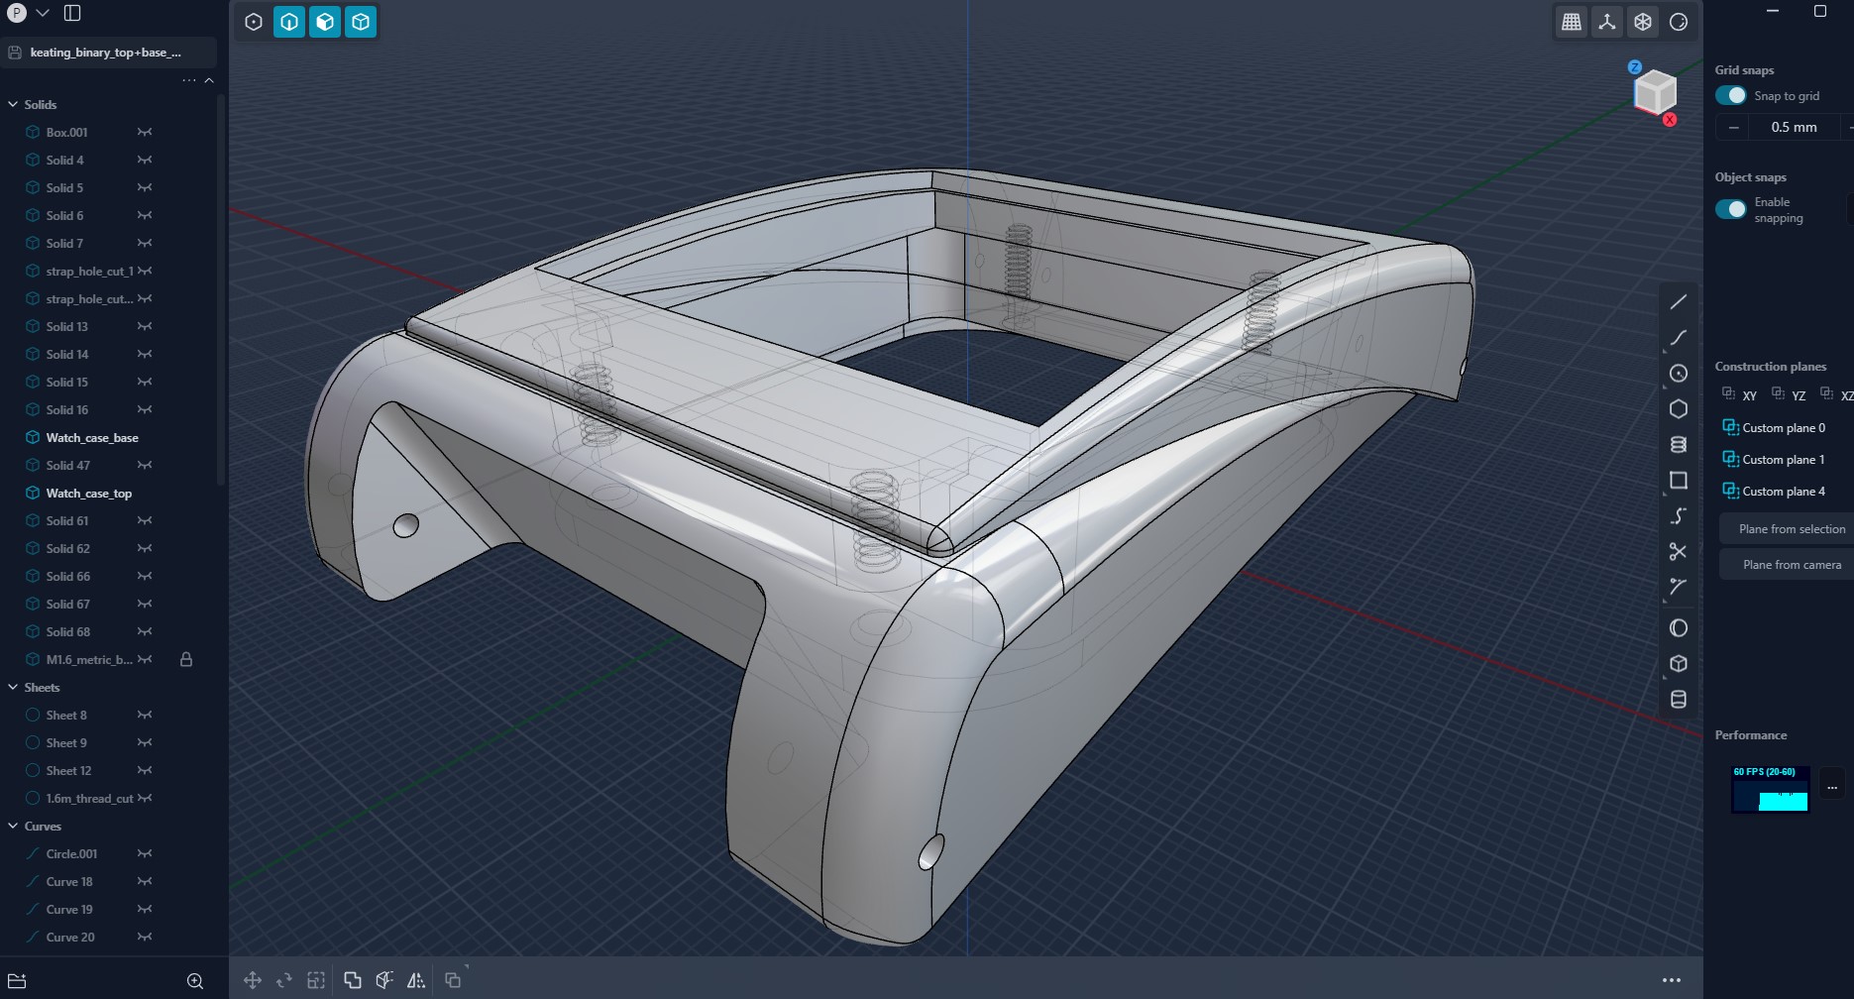Collapse the Solids group
Image resolution: width=1854 pixels, height=999 pixels.
13,104
